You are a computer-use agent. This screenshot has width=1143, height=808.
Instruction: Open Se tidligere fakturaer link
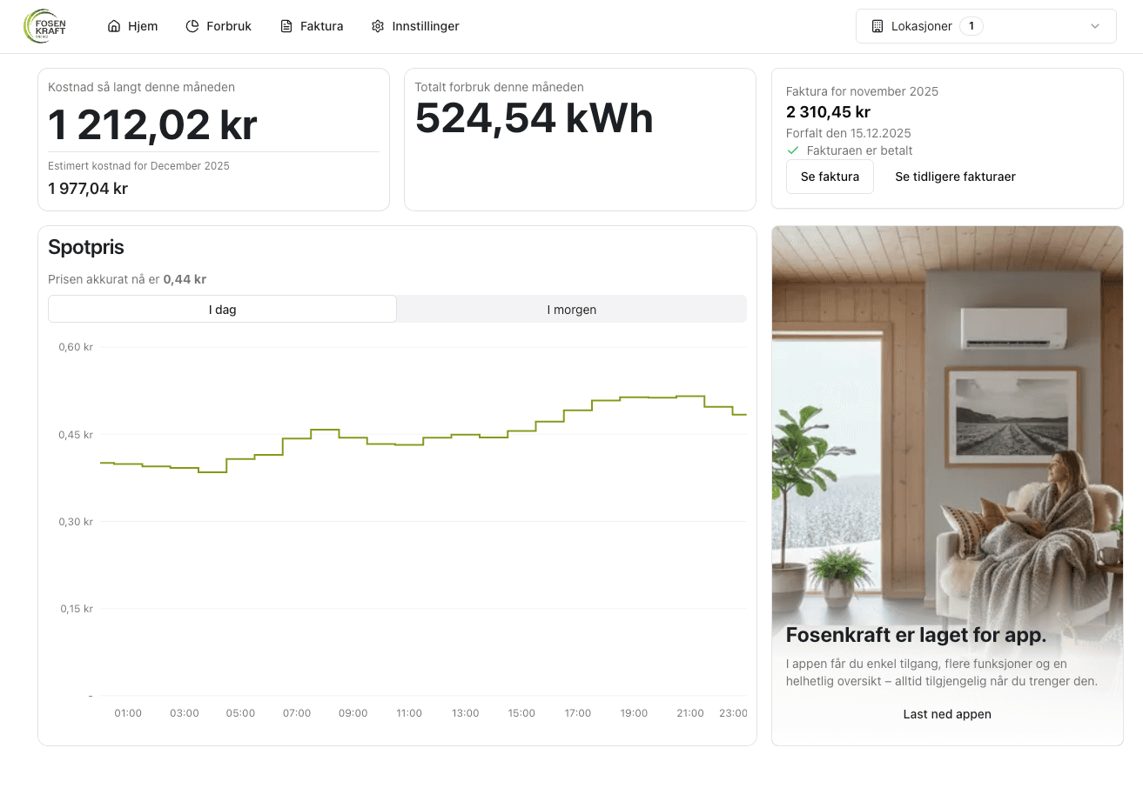(x=955, y=177)
